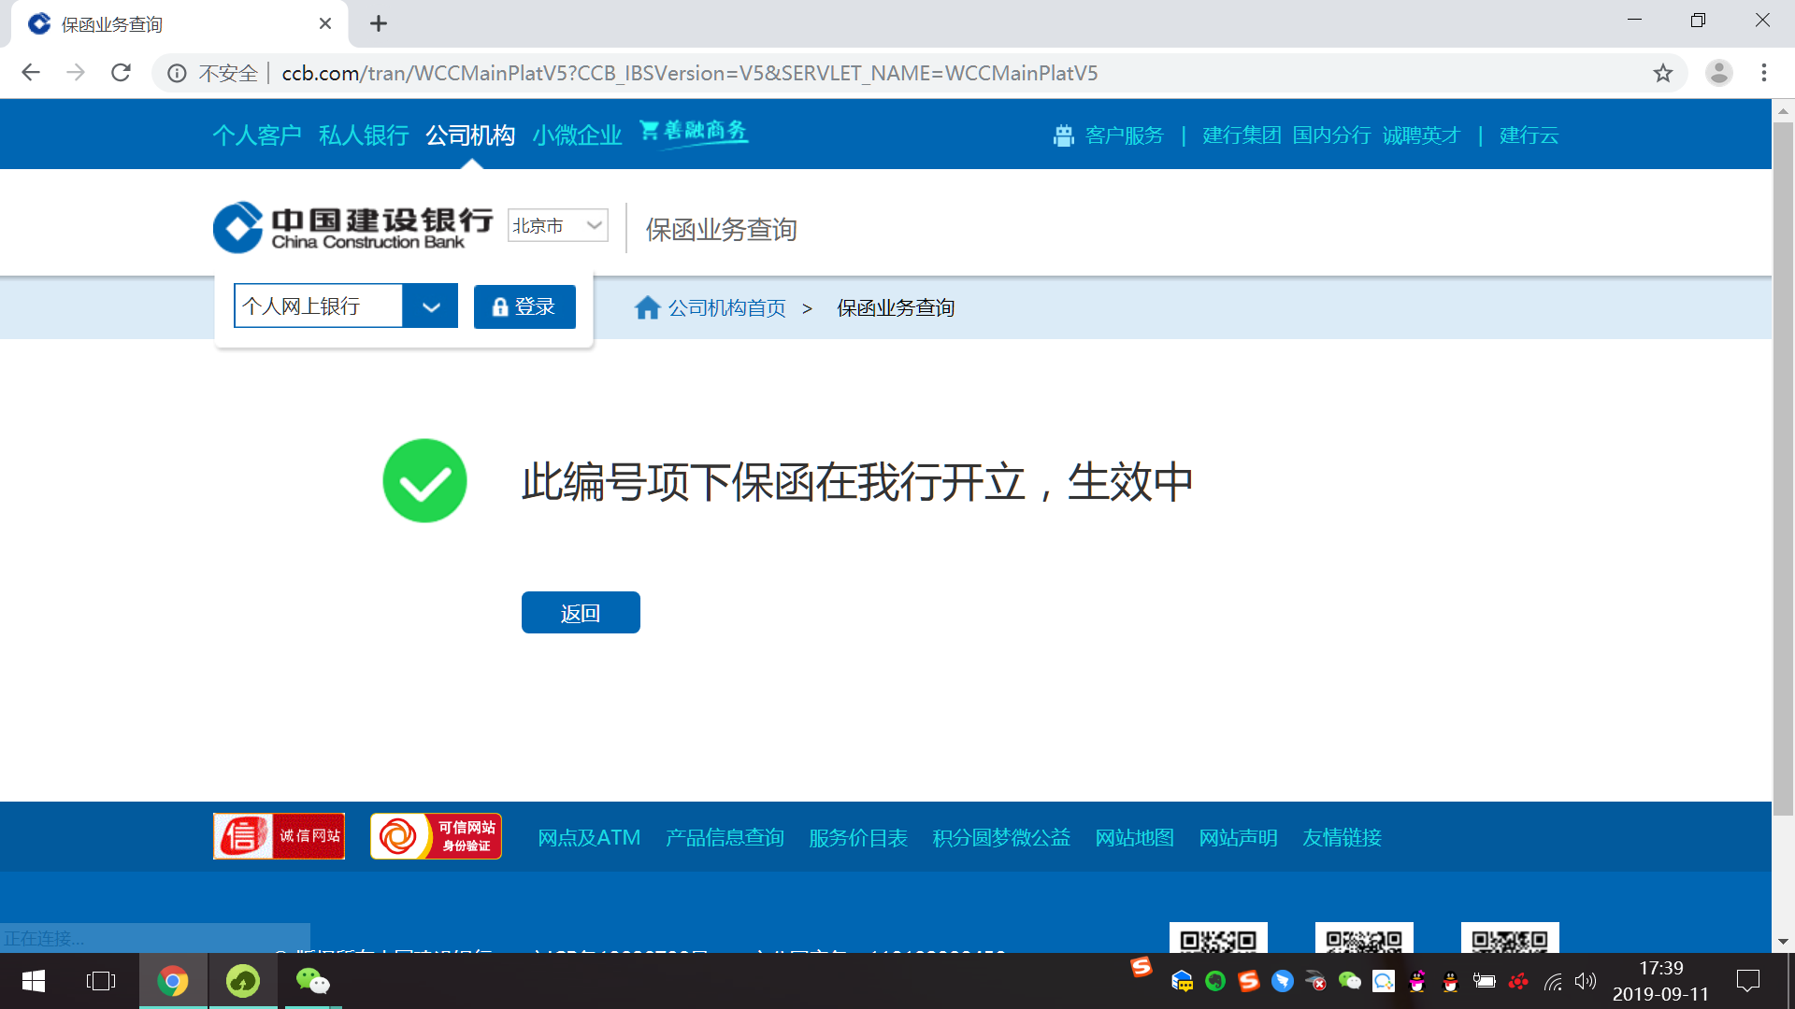
Task: Click the home icon beside 公司机构首页
Action: pos(647,307)
